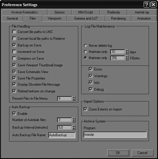Decrease Recent Files in File Menu spinner
Image resolution: width=158 pixels, height=159 pixels.
click(x=74, y=100)
